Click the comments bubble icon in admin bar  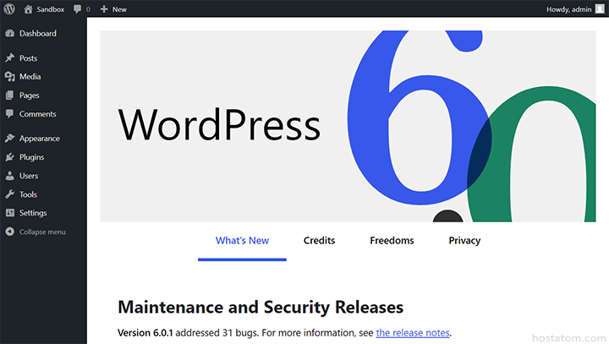78,8
